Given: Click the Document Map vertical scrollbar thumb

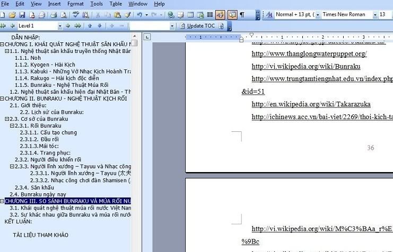Looking at the screenshot, I should click(135, 43).
